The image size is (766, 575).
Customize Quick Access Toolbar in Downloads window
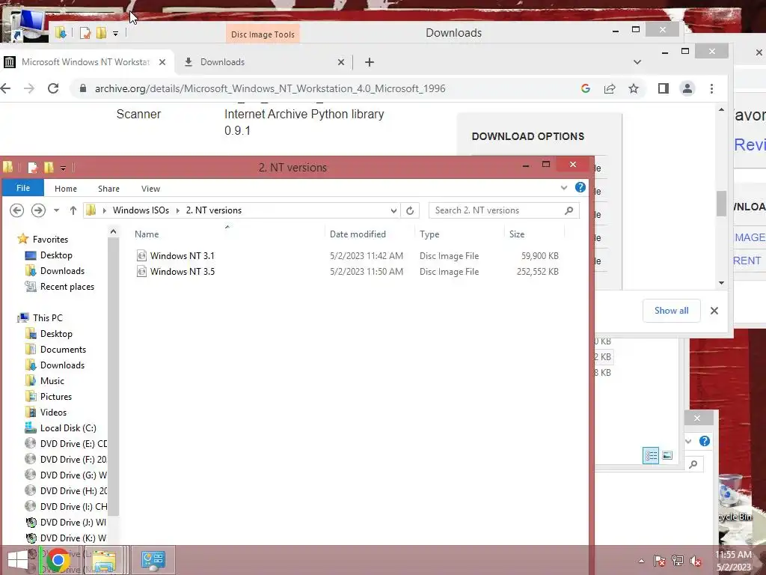tap(115, 34)
